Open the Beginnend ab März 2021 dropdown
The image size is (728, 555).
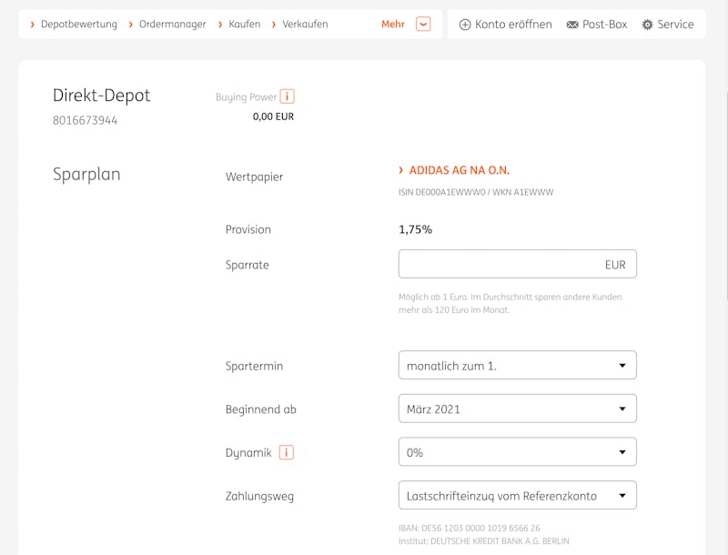[x=517, y=409]
